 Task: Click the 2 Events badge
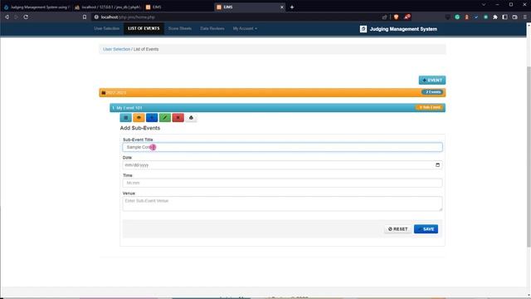tap(432, 92)
